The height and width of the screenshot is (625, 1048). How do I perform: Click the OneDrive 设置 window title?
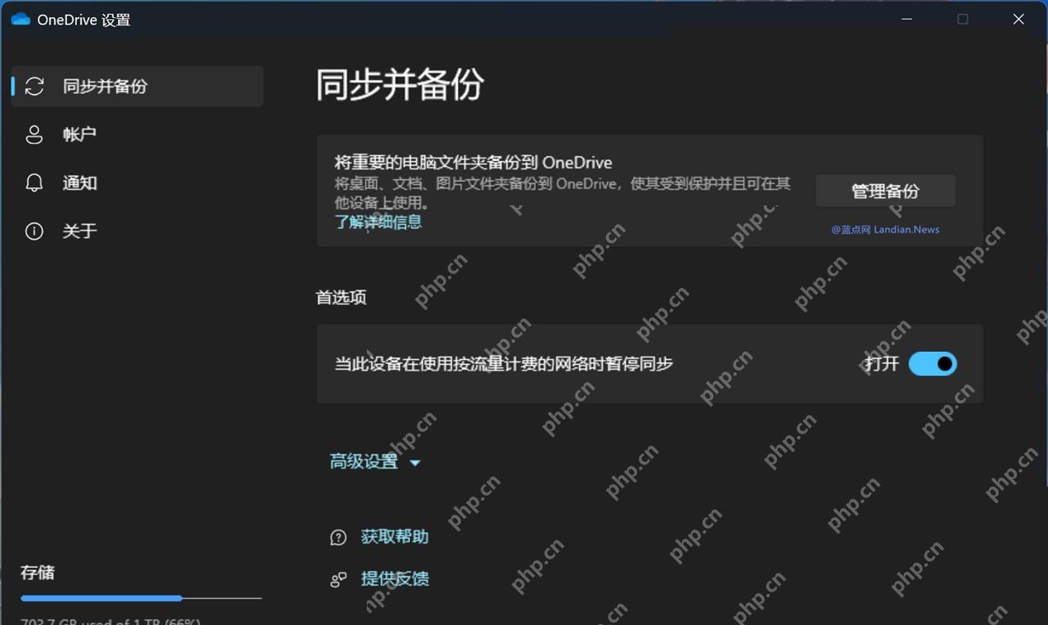(x=84, y=20)
